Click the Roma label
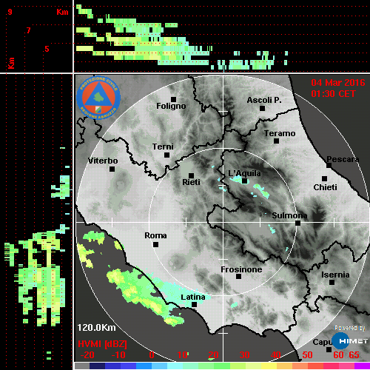Screen dimensions: 370x370 tap(155, 235)
